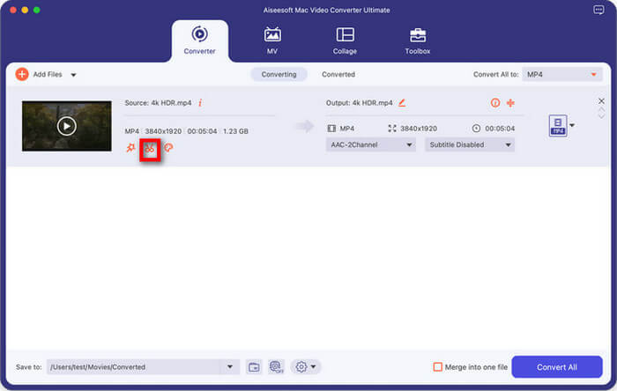The width and height of the screenshot is (617, 391).
Task: Open the Converter tab
Action: [x=199, y=41]
